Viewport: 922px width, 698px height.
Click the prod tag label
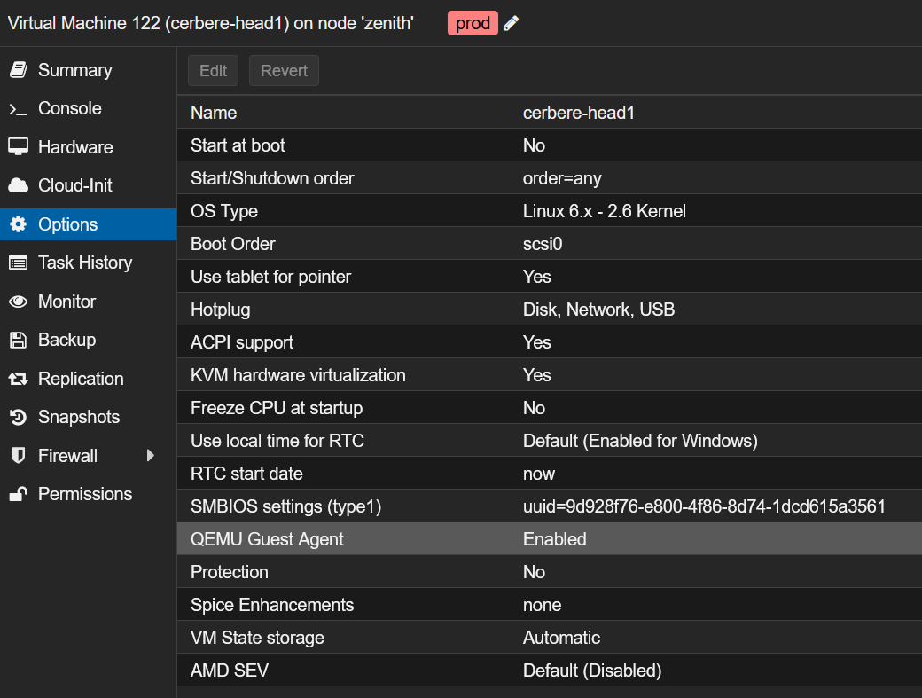tap(473, 23)
